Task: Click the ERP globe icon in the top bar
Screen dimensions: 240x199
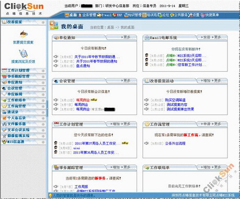Action: tap(115, 15)
